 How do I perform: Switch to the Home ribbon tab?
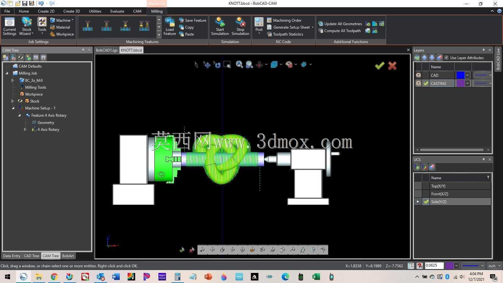[24, 11]
